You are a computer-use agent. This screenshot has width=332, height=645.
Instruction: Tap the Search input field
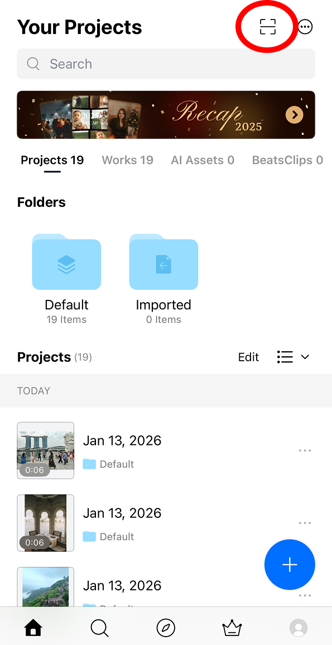[166, 64]
